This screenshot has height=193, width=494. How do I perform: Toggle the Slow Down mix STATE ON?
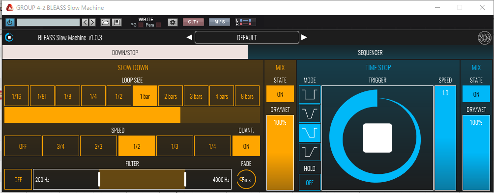(x=280, y=94)
